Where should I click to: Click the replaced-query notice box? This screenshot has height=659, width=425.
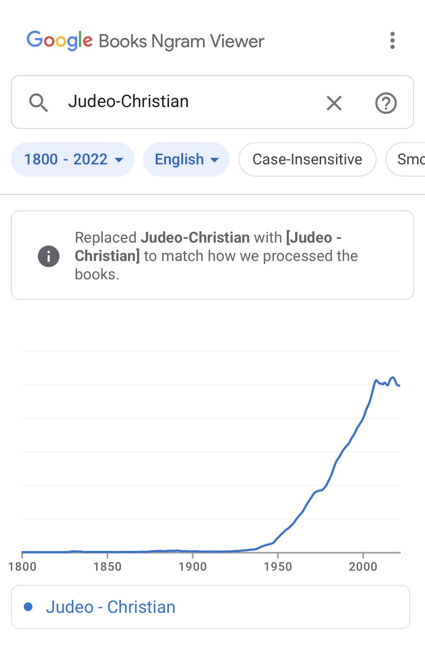tap(212, 255)
